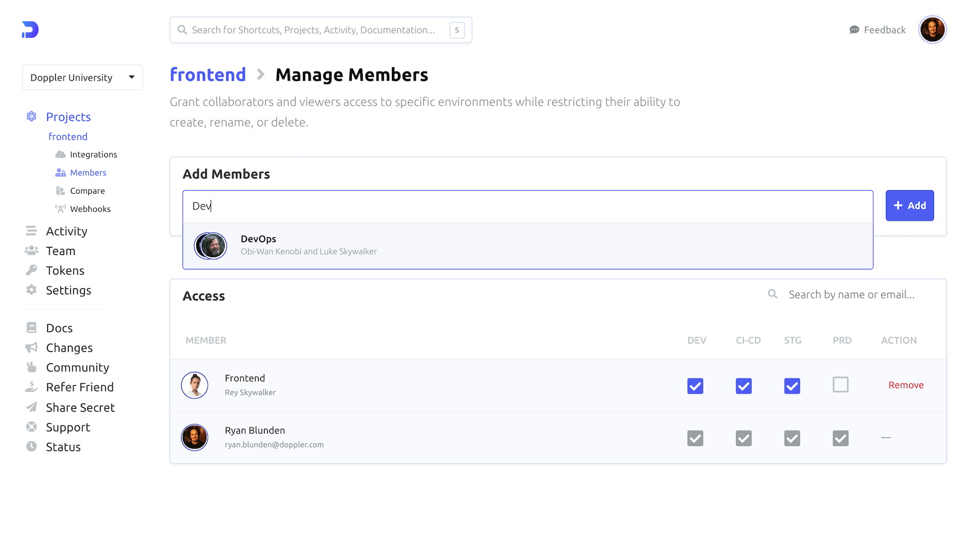This screenshot has width=969, height=545.
Task: Click the DevOps group avatar
Action: coord(211,246)
